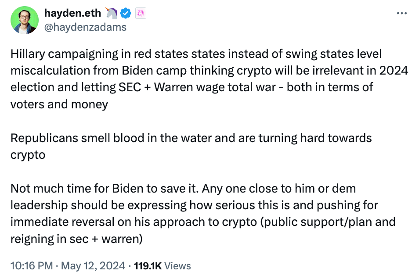Viewport: 419px width, 279px height.
Task: Click the text 'immediate reversal on his approach'
Action: [110, 222]
